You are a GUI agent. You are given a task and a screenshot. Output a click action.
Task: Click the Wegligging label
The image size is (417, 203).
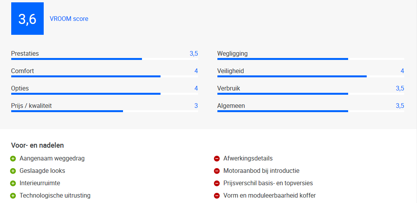(232, 54)
